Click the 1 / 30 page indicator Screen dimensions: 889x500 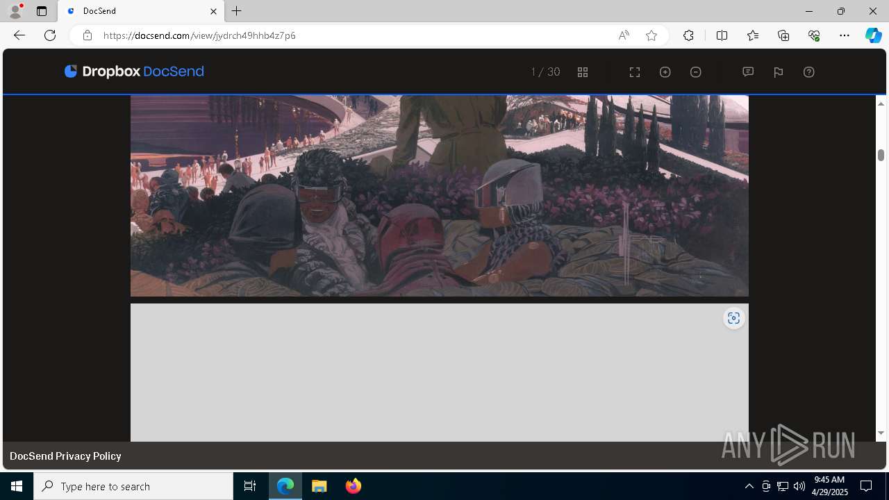click(545, 72)
